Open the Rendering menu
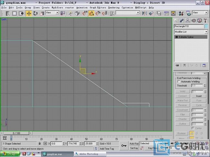 (114, 8)
